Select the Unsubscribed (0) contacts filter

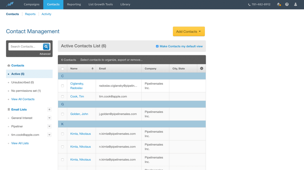tap(23, 82)
